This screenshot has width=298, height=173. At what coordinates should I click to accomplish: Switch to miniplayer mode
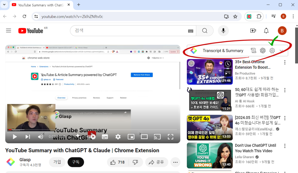point(131,137)
